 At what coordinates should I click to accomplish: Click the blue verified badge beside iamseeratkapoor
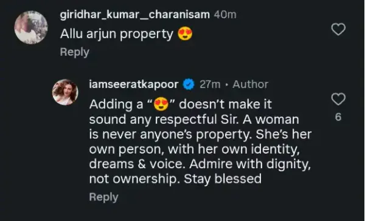point(189,84)
